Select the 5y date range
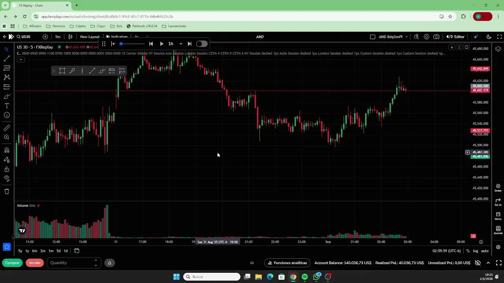504x283 pixels. [20, 251]
